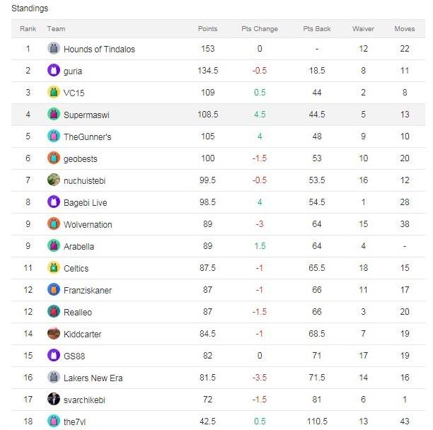The width and height of the screenshot is (433, 430).
Task: Sort standings by Points column header
Action: coord(208,29)
